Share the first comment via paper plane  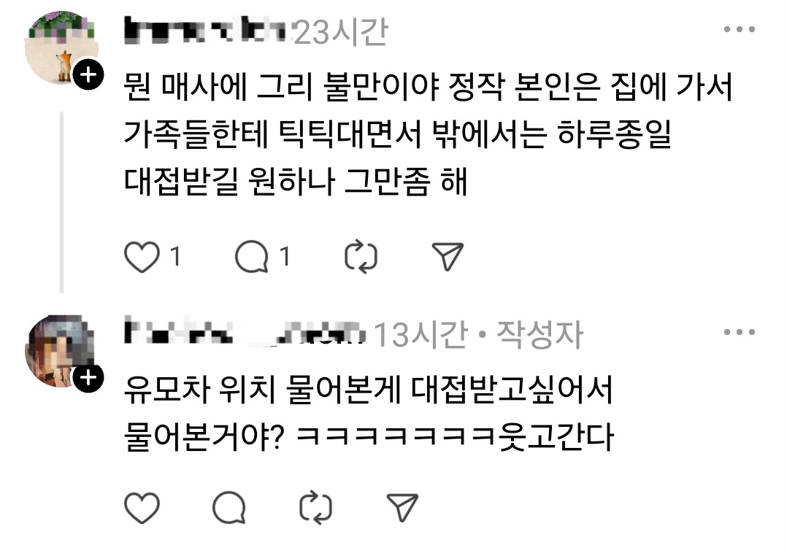click(448, 257)
